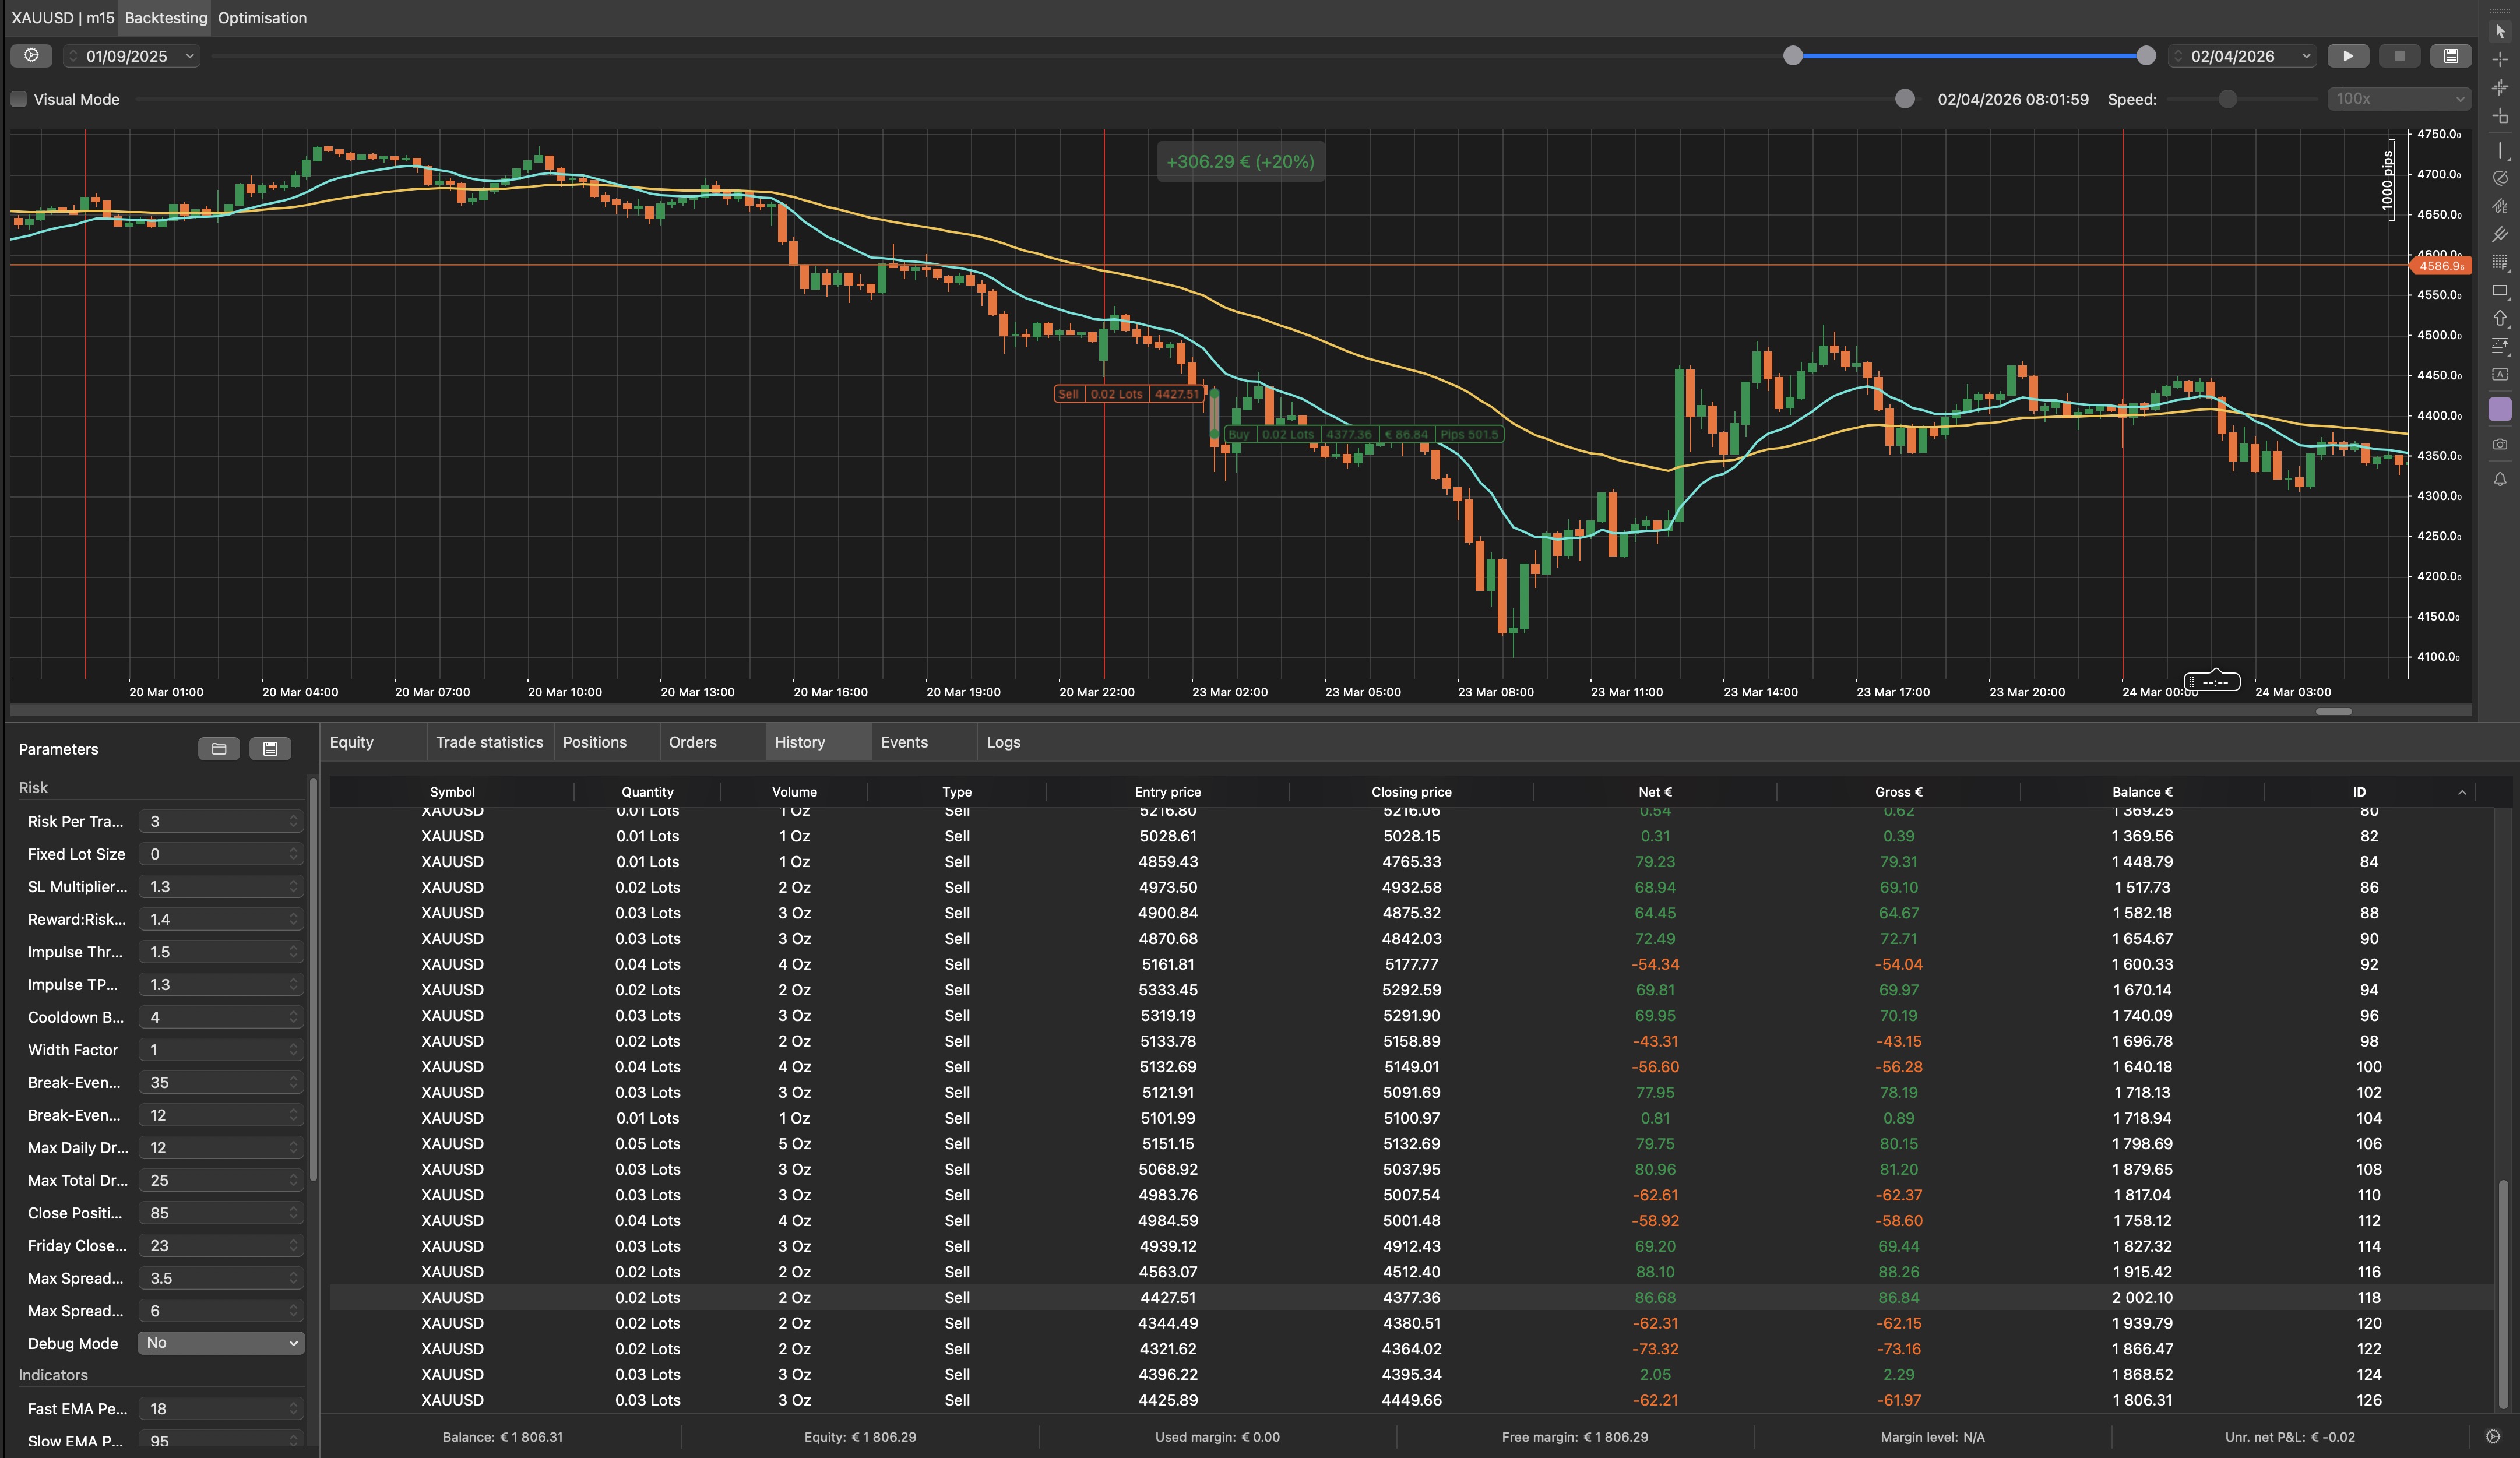The width and height of the screenshot is (2520, 1458).
Task: Start the backtest with the play button
Action: (2348, 56)
